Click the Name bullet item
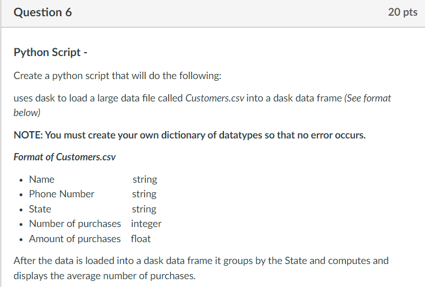 [x=41, y=179]
